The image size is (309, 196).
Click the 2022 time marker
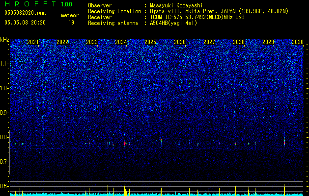(x=62, y=42)
